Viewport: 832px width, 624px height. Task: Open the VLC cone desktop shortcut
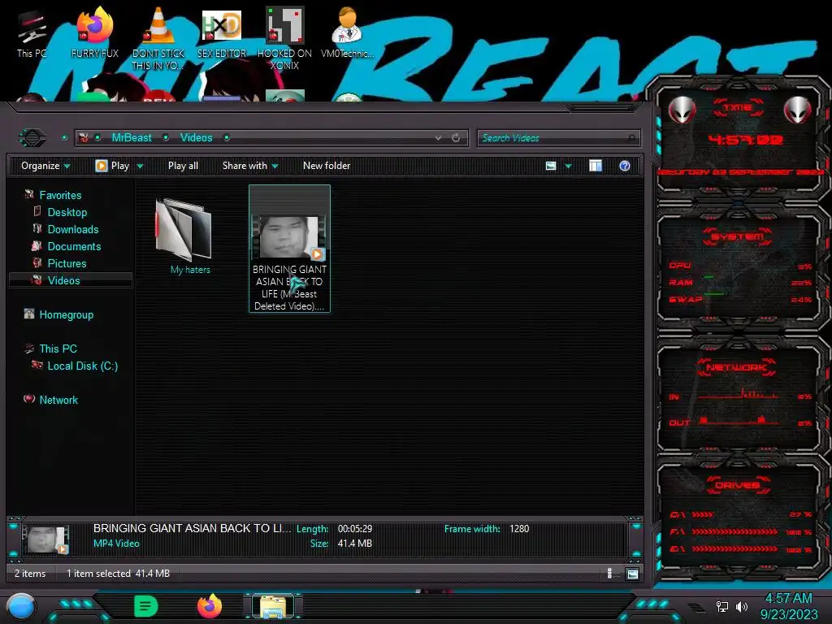coord(158,38)
